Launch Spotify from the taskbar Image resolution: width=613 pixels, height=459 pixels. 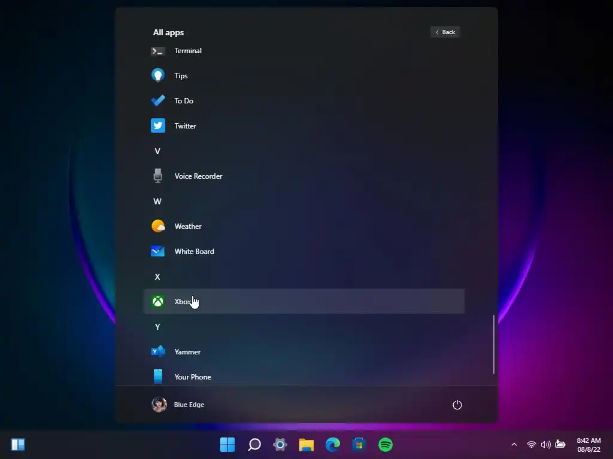tap(386, 445)
